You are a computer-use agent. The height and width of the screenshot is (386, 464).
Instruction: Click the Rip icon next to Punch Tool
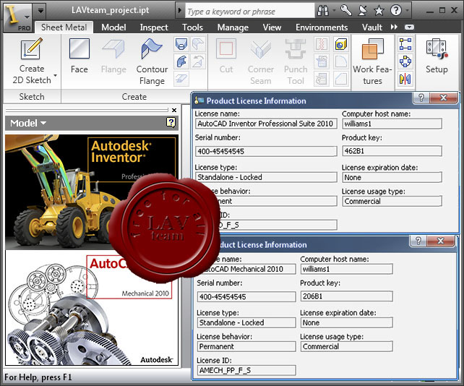tap(322, 44)
